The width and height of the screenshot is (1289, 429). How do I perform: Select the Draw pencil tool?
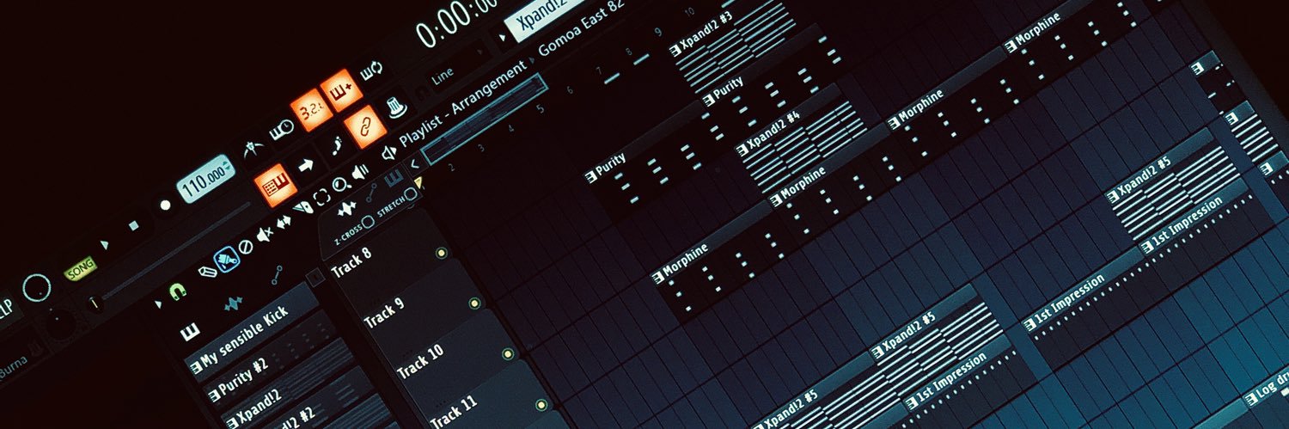(206, 272)
